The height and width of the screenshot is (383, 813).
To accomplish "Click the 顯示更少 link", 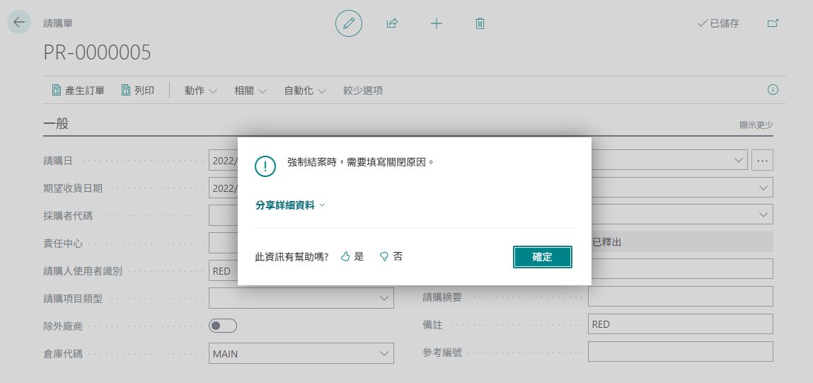I will click(x=756, y=125).
